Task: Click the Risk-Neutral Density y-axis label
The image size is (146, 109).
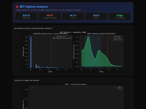Action: point(74,51)
